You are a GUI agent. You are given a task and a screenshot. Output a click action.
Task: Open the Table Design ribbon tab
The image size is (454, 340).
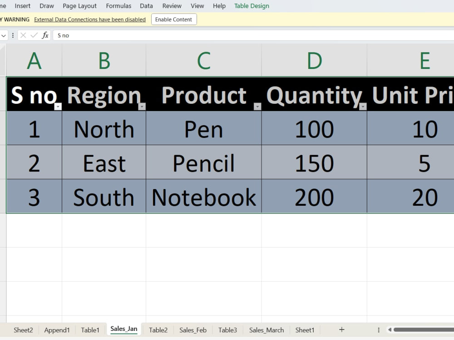[x=252, y=6]
